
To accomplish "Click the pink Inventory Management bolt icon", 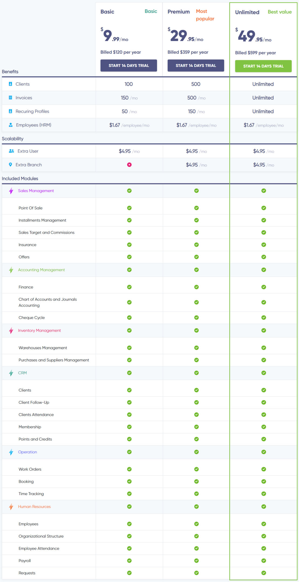I will coord(11,331).
